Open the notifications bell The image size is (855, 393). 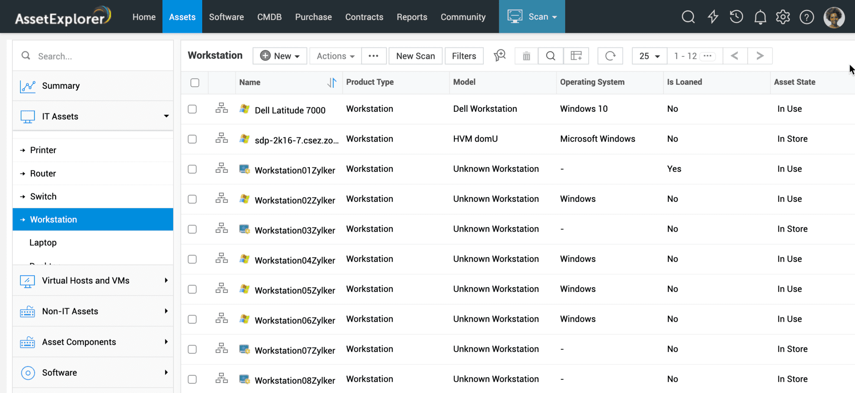[x=760, y=17]
